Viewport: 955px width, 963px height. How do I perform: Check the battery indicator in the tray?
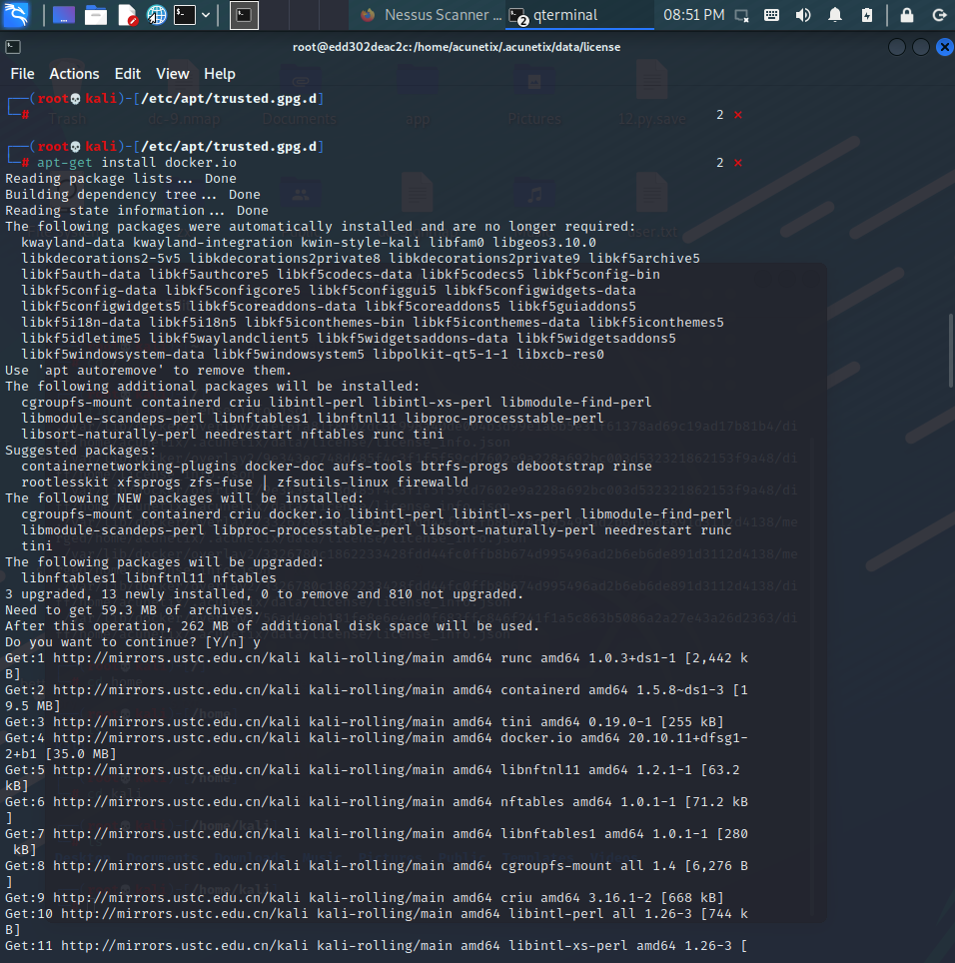pos(867,14)
